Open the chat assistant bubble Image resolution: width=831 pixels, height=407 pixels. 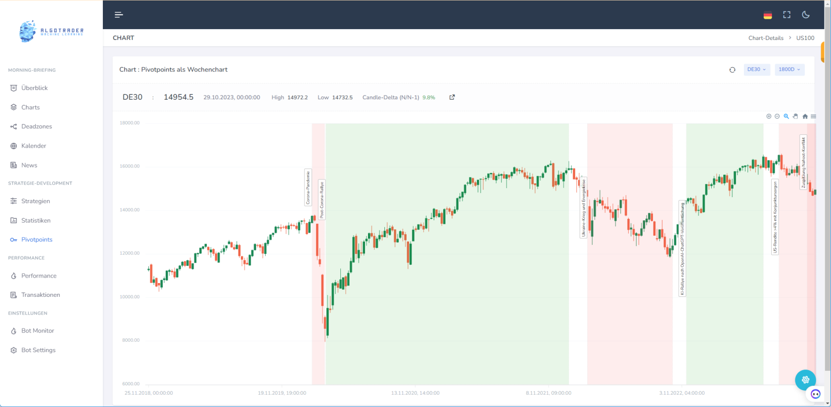coord(816,394)
